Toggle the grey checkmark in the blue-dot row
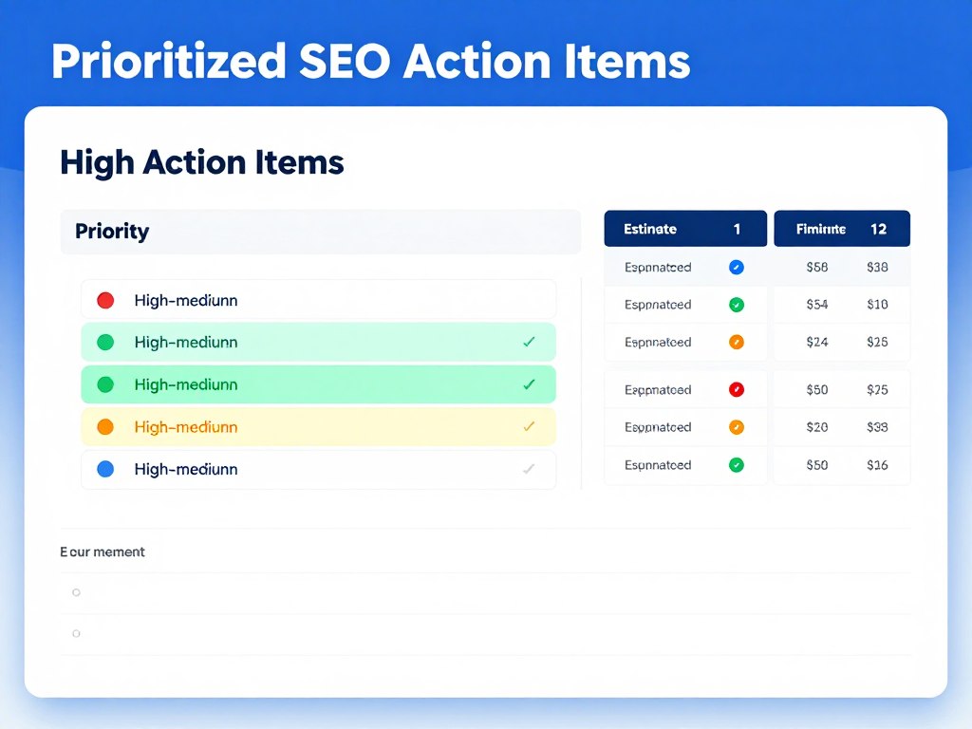This screenshot has height=729, width=972. coord(529,469)
